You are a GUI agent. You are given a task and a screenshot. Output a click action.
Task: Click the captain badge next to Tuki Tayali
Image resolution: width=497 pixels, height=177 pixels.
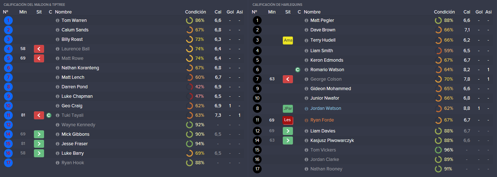point(49,115)
